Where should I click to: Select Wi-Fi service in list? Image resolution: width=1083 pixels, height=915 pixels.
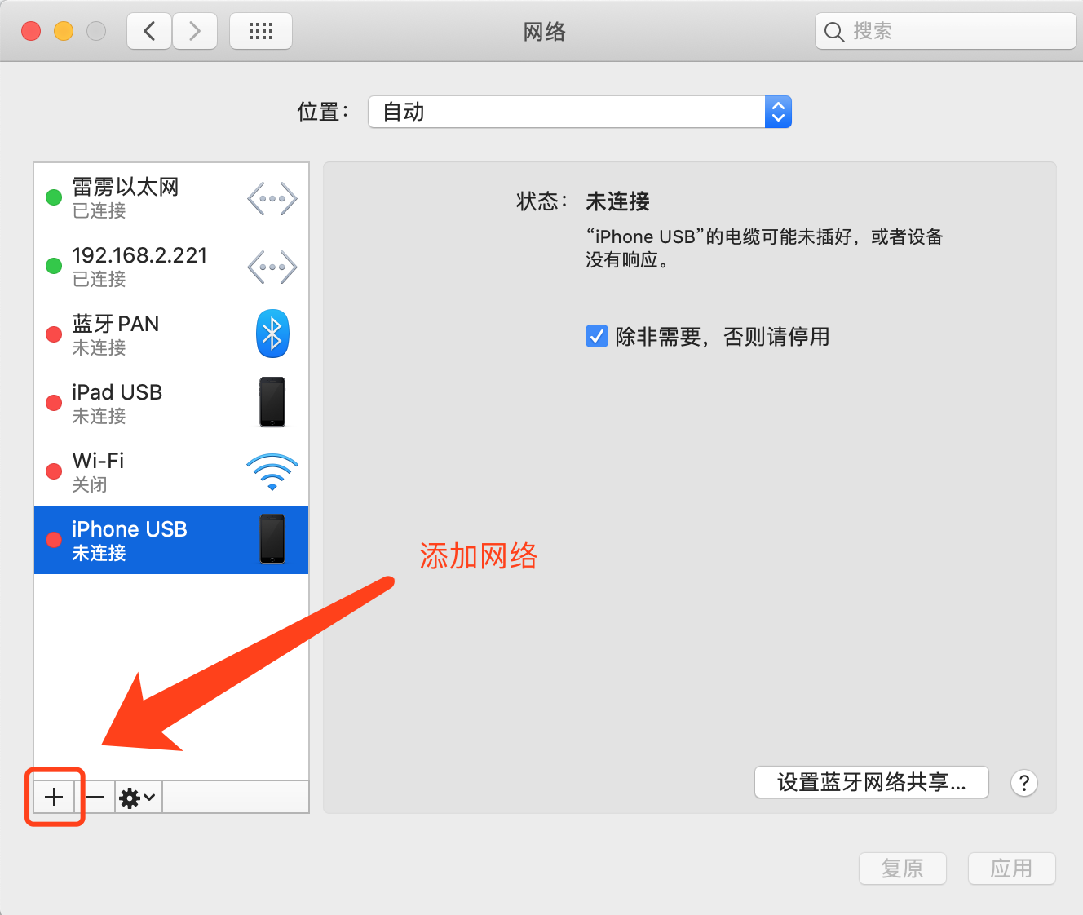click(171, 471)
